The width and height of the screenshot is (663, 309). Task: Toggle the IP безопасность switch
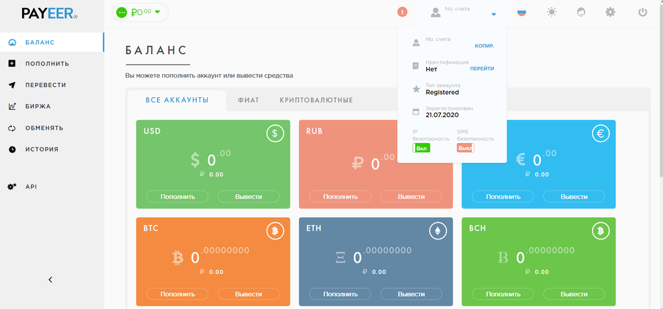coord(421,148)
